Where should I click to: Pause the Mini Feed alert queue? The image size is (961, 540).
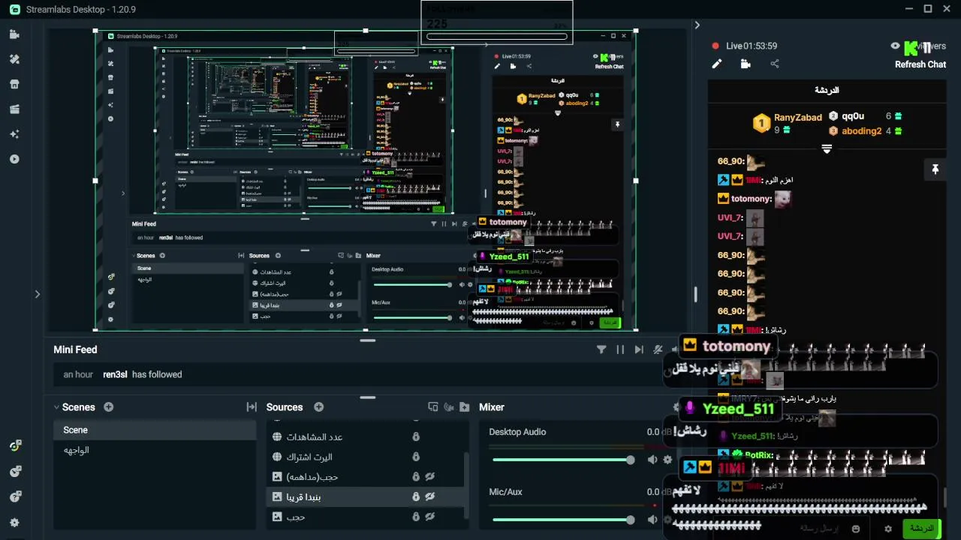tap(620, 349)
